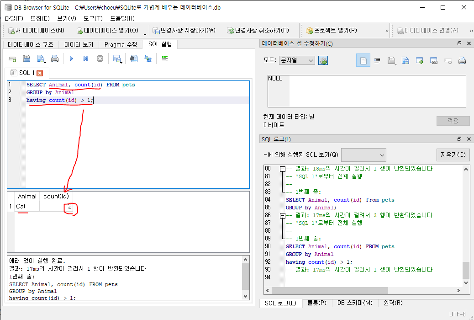
Task: Click indent text icon in cell editor
Action: pos(377,60)
